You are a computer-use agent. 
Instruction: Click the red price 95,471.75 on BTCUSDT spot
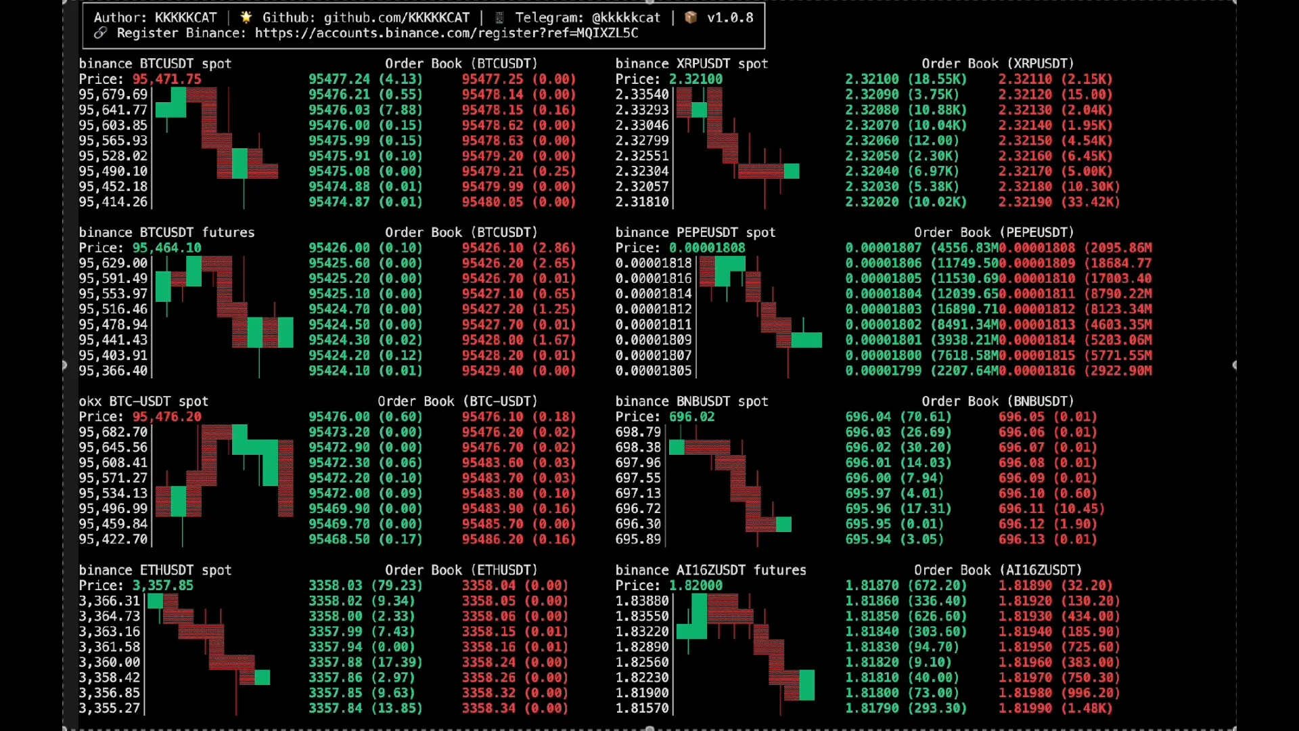pyautogui.click(x=168, y=79)
